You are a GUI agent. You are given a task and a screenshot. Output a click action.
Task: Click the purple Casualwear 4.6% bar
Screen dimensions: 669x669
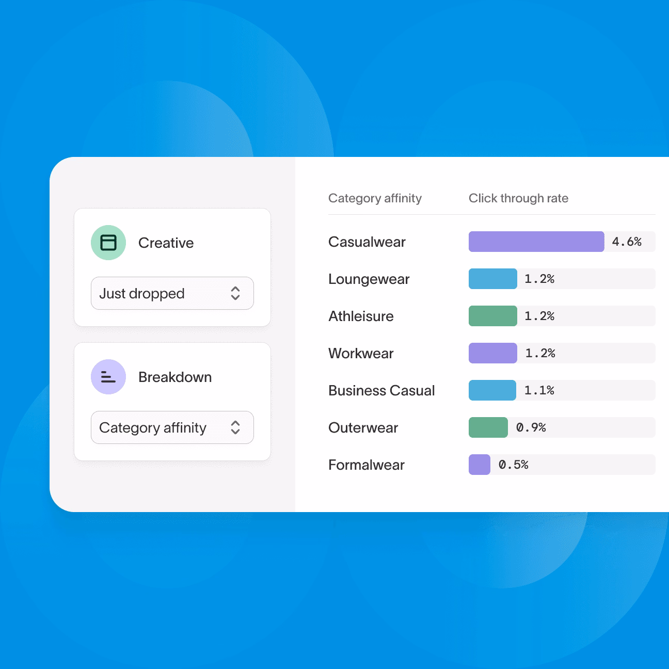(x=536, y=242)
